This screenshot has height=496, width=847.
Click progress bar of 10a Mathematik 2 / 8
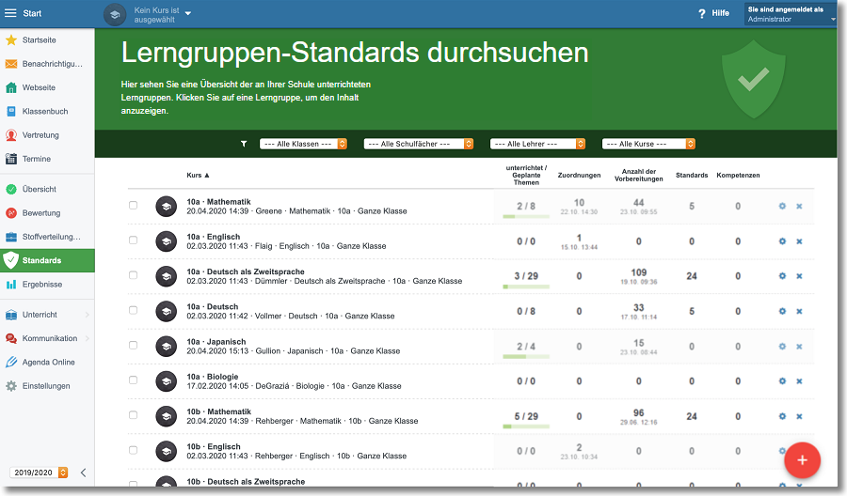pos(526,217)
